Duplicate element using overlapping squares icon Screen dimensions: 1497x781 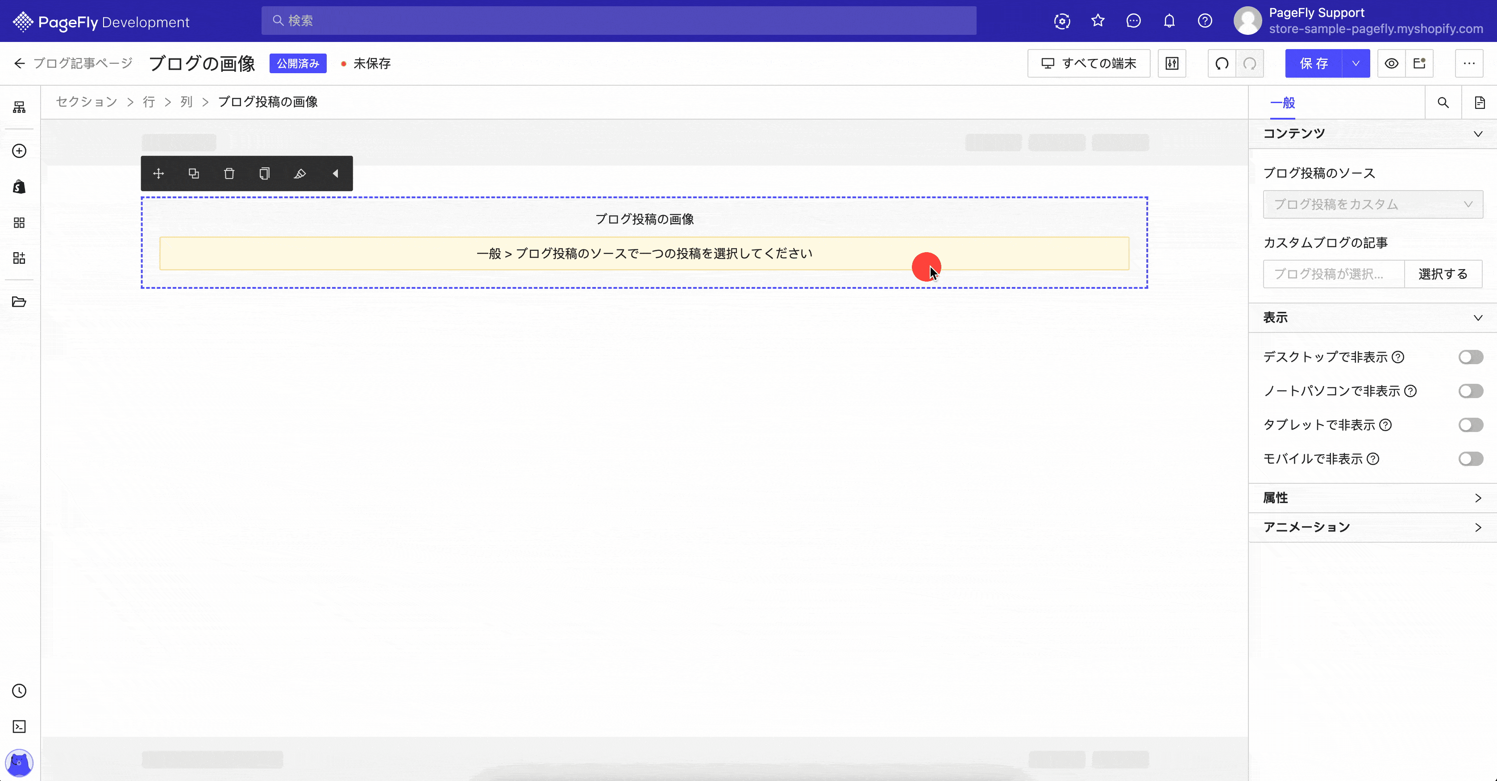pos(194,173)
